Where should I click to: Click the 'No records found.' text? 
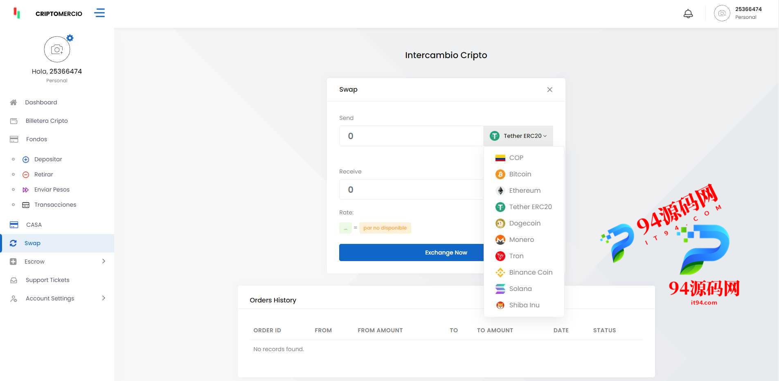[279, 349]
